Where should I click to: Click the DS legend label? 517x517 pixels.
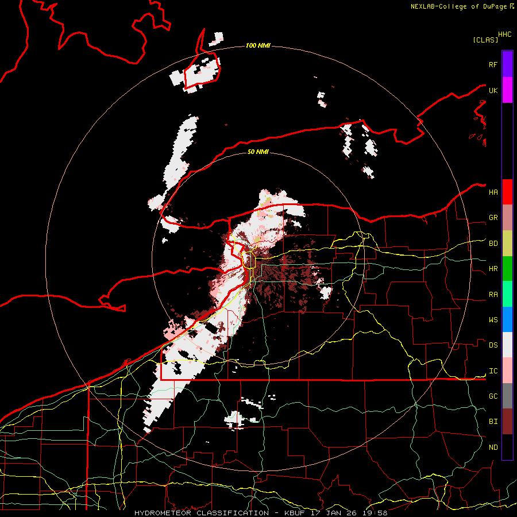pos(493,345)
